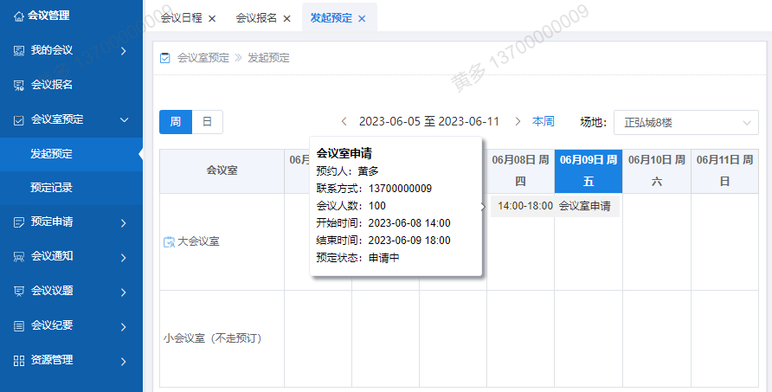772x392 pixels.
Task: Click the 会议通知 sidebar icon
Action: [x=19, y=257]
